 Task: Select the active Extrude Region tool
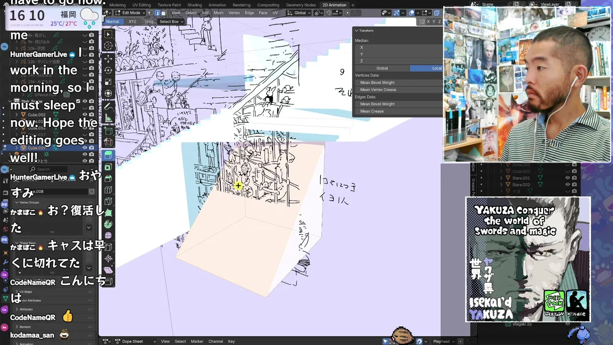109,155
